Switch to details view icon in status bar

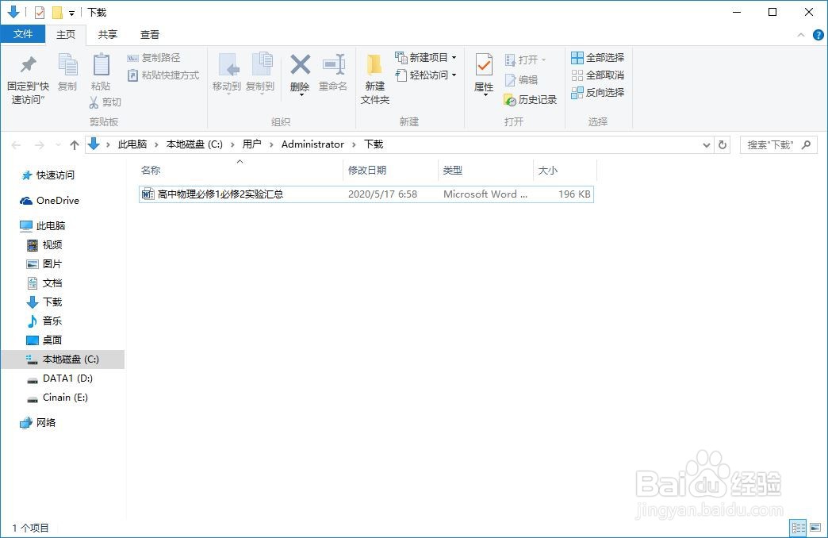tap(798, 528)
